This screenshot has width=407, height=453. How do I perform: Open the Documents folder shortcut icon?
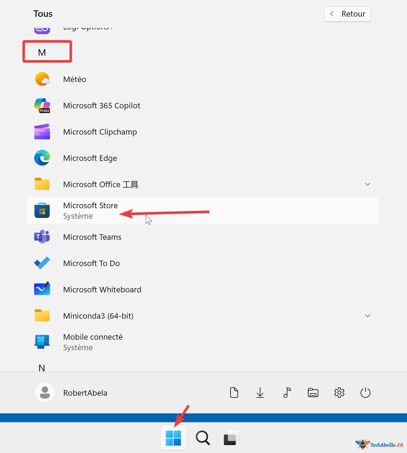(234, 393)
